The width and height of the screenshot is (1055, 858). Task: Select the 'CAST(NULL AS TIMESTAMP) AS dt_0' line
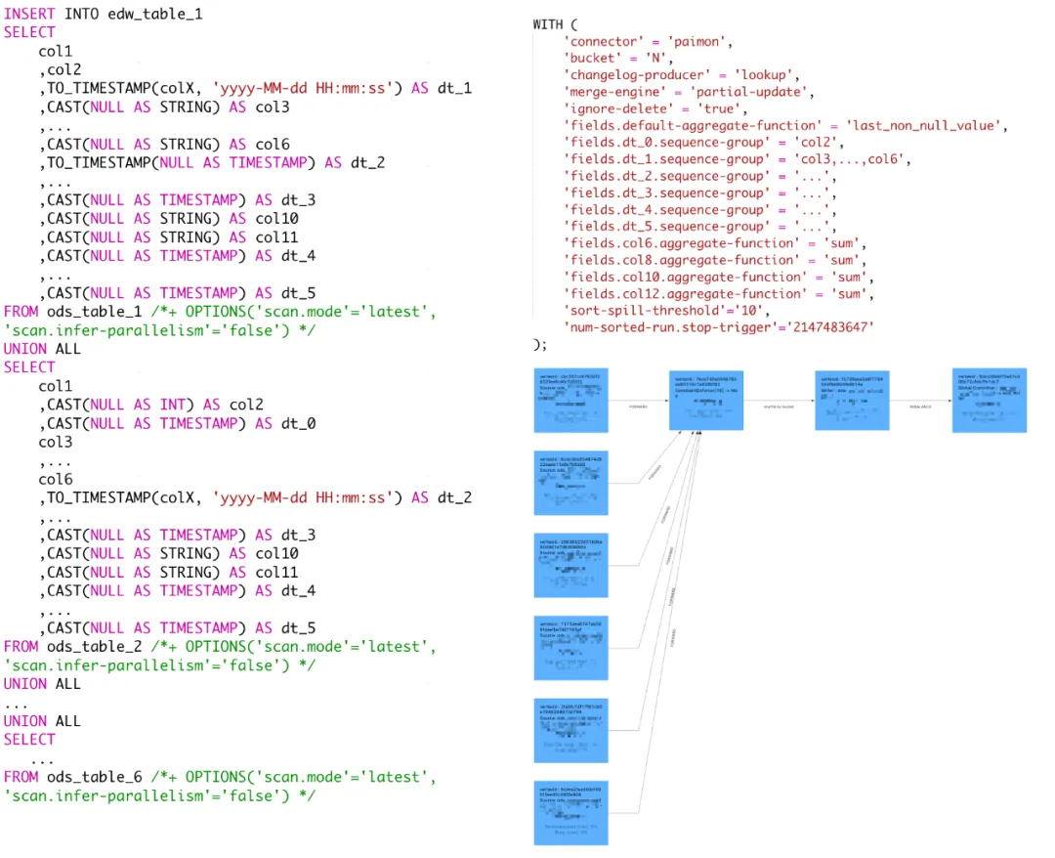pos(177,424)
